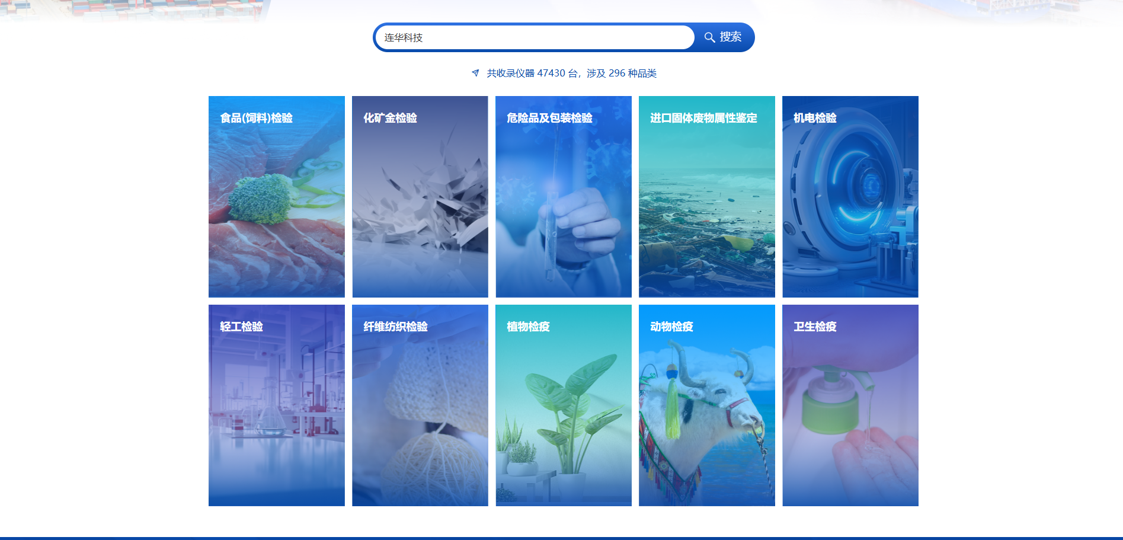
Task: Click the broccoli image in food inspection card
Action: coord(261,199)
